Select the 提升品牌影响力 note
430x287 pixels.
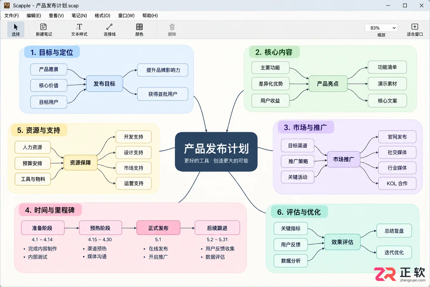(x=163, y=70)
